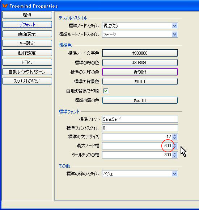This screenshot has height=210, width=199.
Task: Select the デフォルト settings tab
Action: point(27,25)
